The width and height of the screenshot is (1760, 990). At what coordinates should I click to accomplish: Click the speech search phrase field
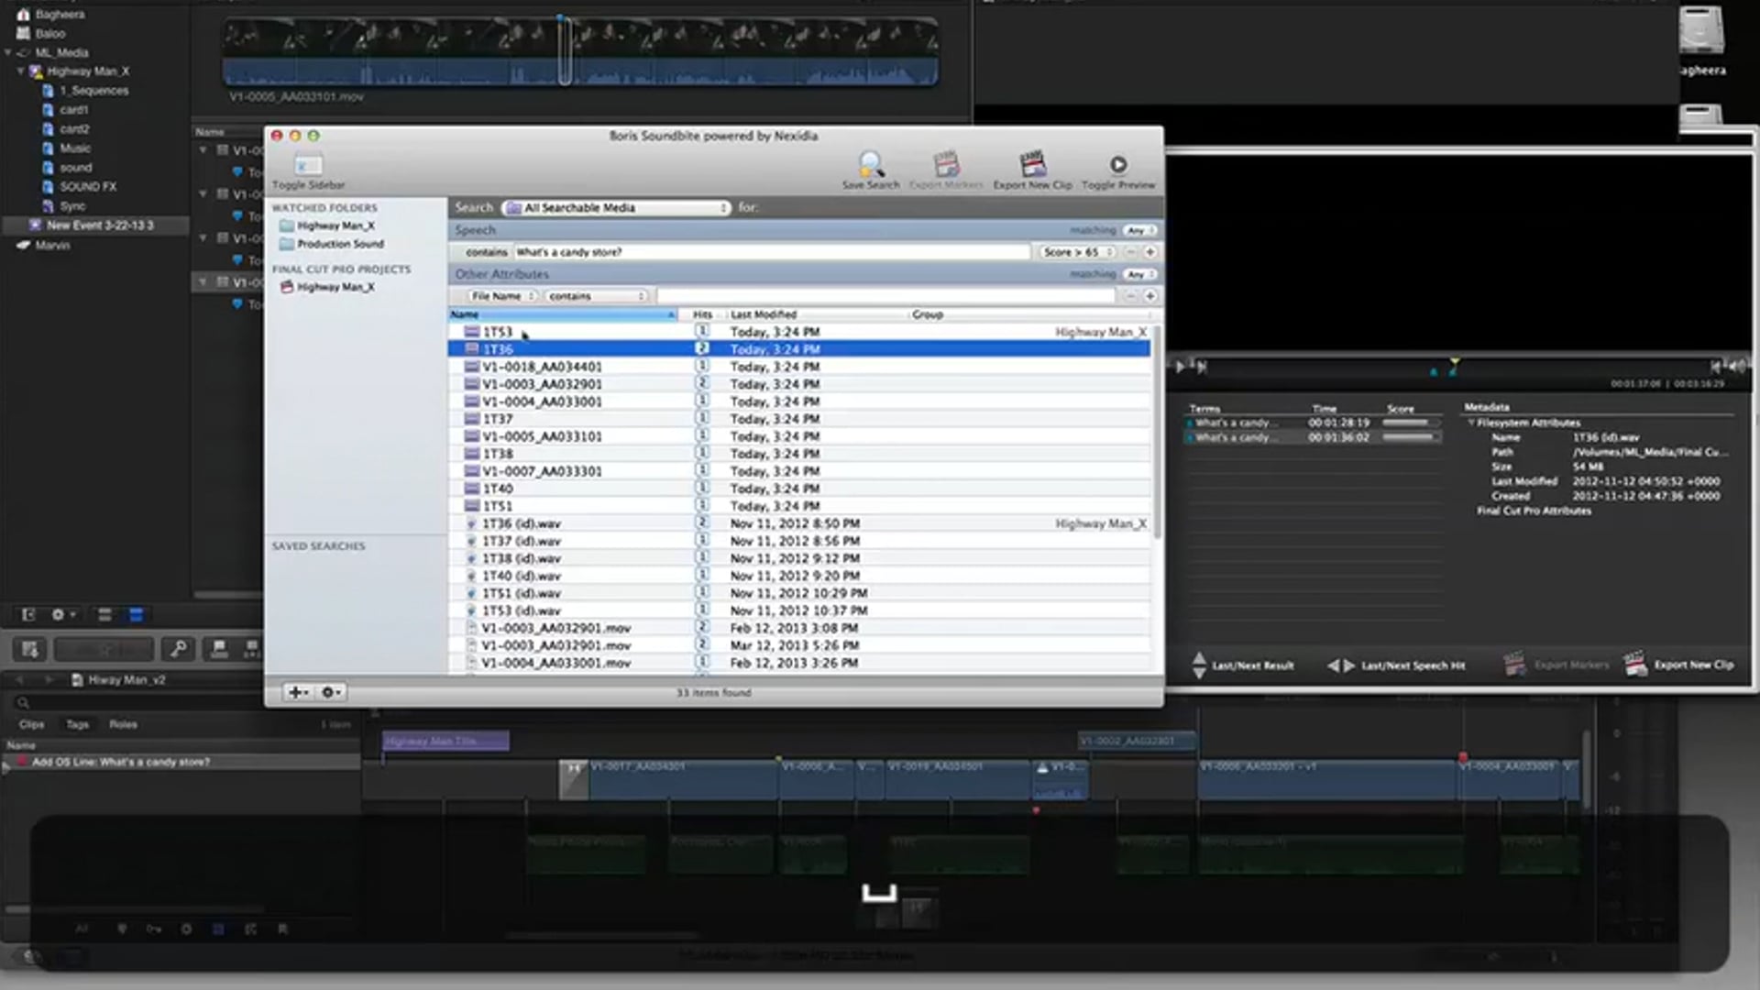tap(771, 252)
